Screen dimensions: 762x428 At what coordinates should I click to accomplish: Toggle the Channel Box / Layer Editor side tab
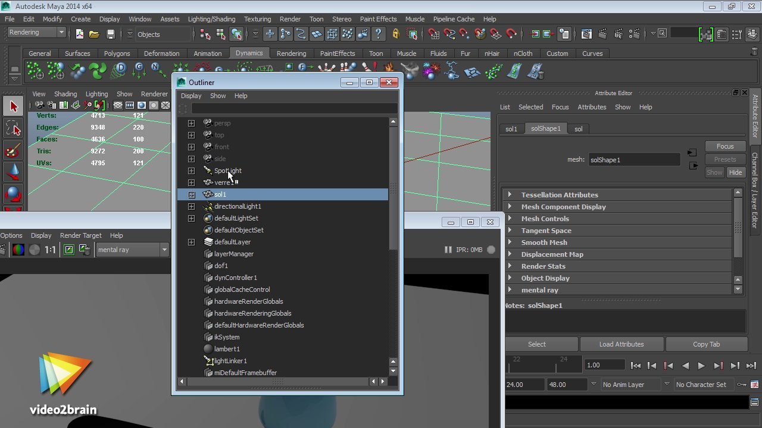click(755, 190)
